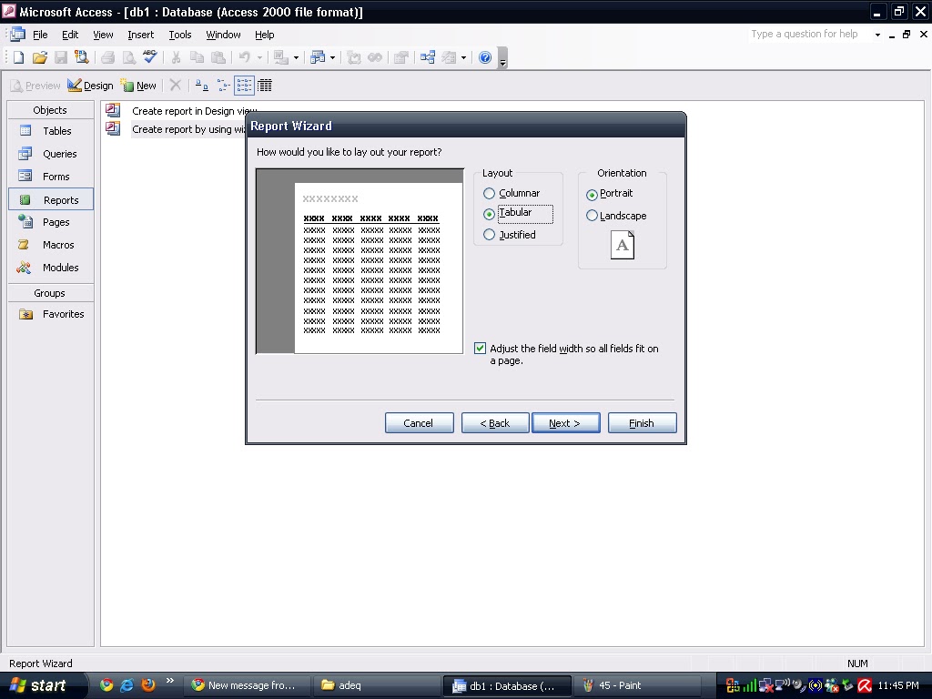This screenshot has width=932, height=699.
Task: Select Macros in Objects pane
Action: click(x=51, y=245)
